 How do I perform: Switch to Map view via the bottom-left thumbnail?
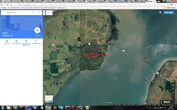(x=49, y=99)
